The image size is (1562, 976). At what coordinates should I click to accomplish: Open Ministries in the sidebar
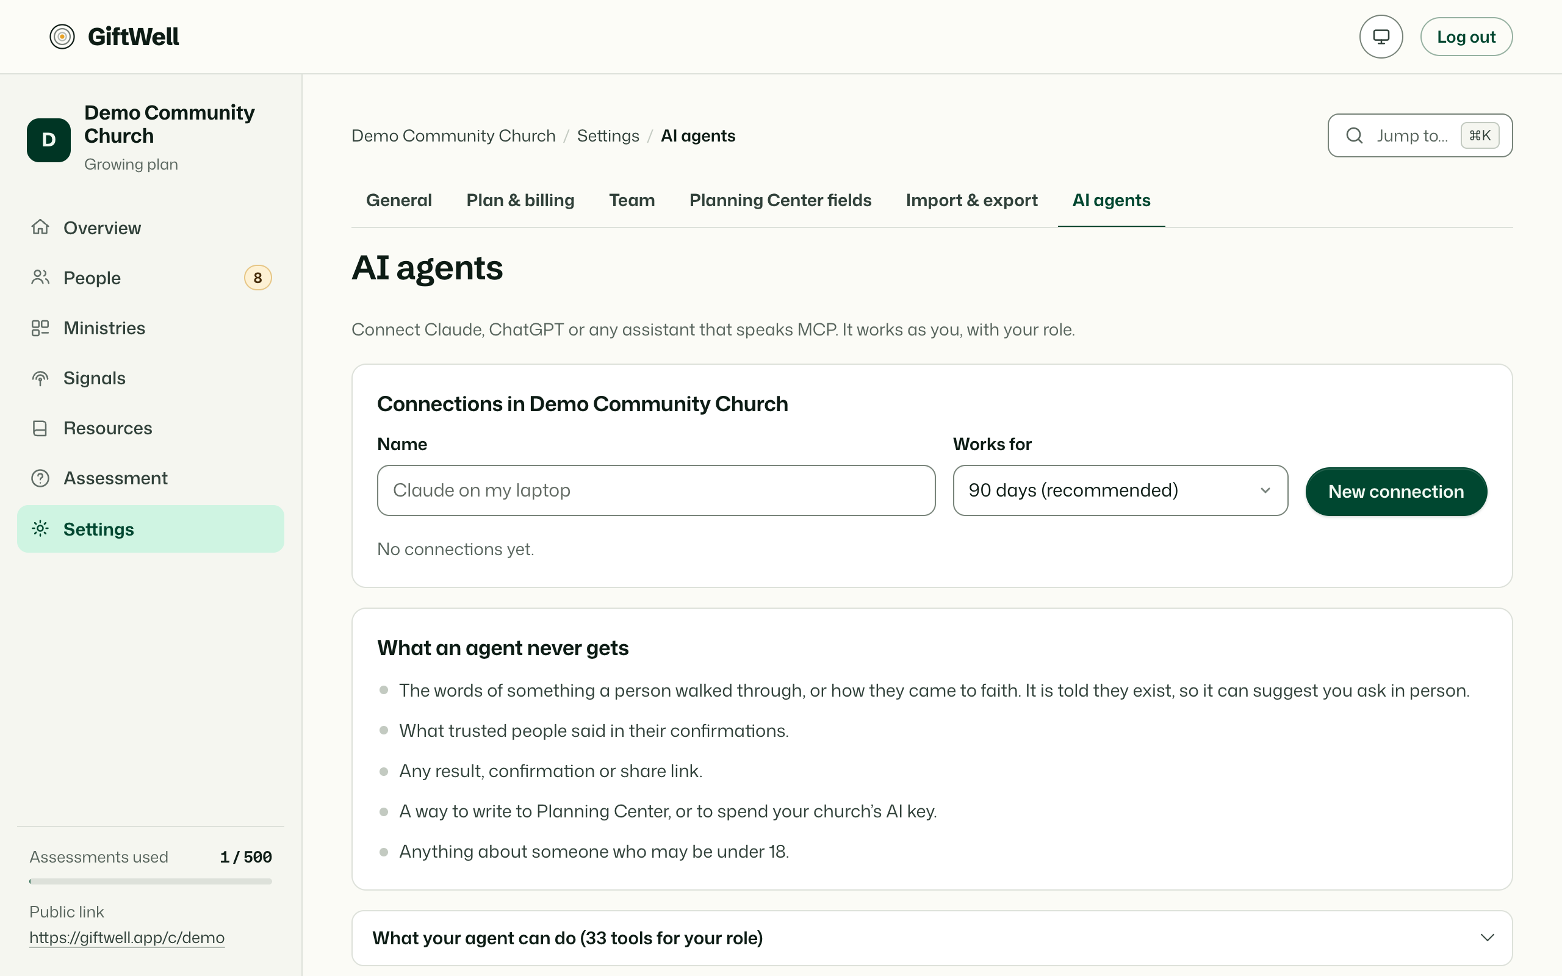tap(150, 328)
